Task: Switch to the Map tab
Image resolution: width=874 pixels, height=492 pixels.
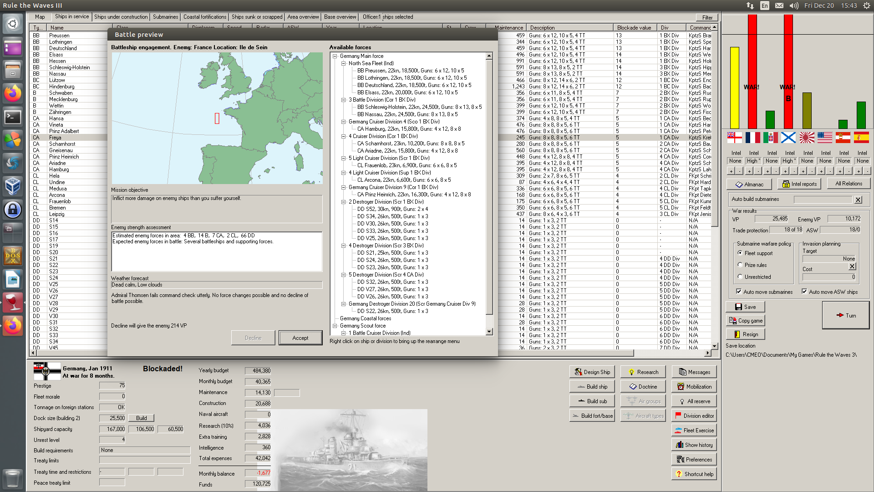Action: [x=40, y=17]
